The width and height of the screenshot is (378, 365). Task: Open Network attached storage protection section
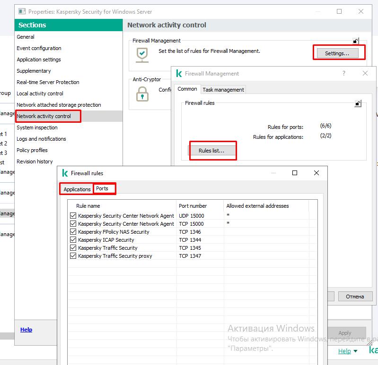[59, 105]
